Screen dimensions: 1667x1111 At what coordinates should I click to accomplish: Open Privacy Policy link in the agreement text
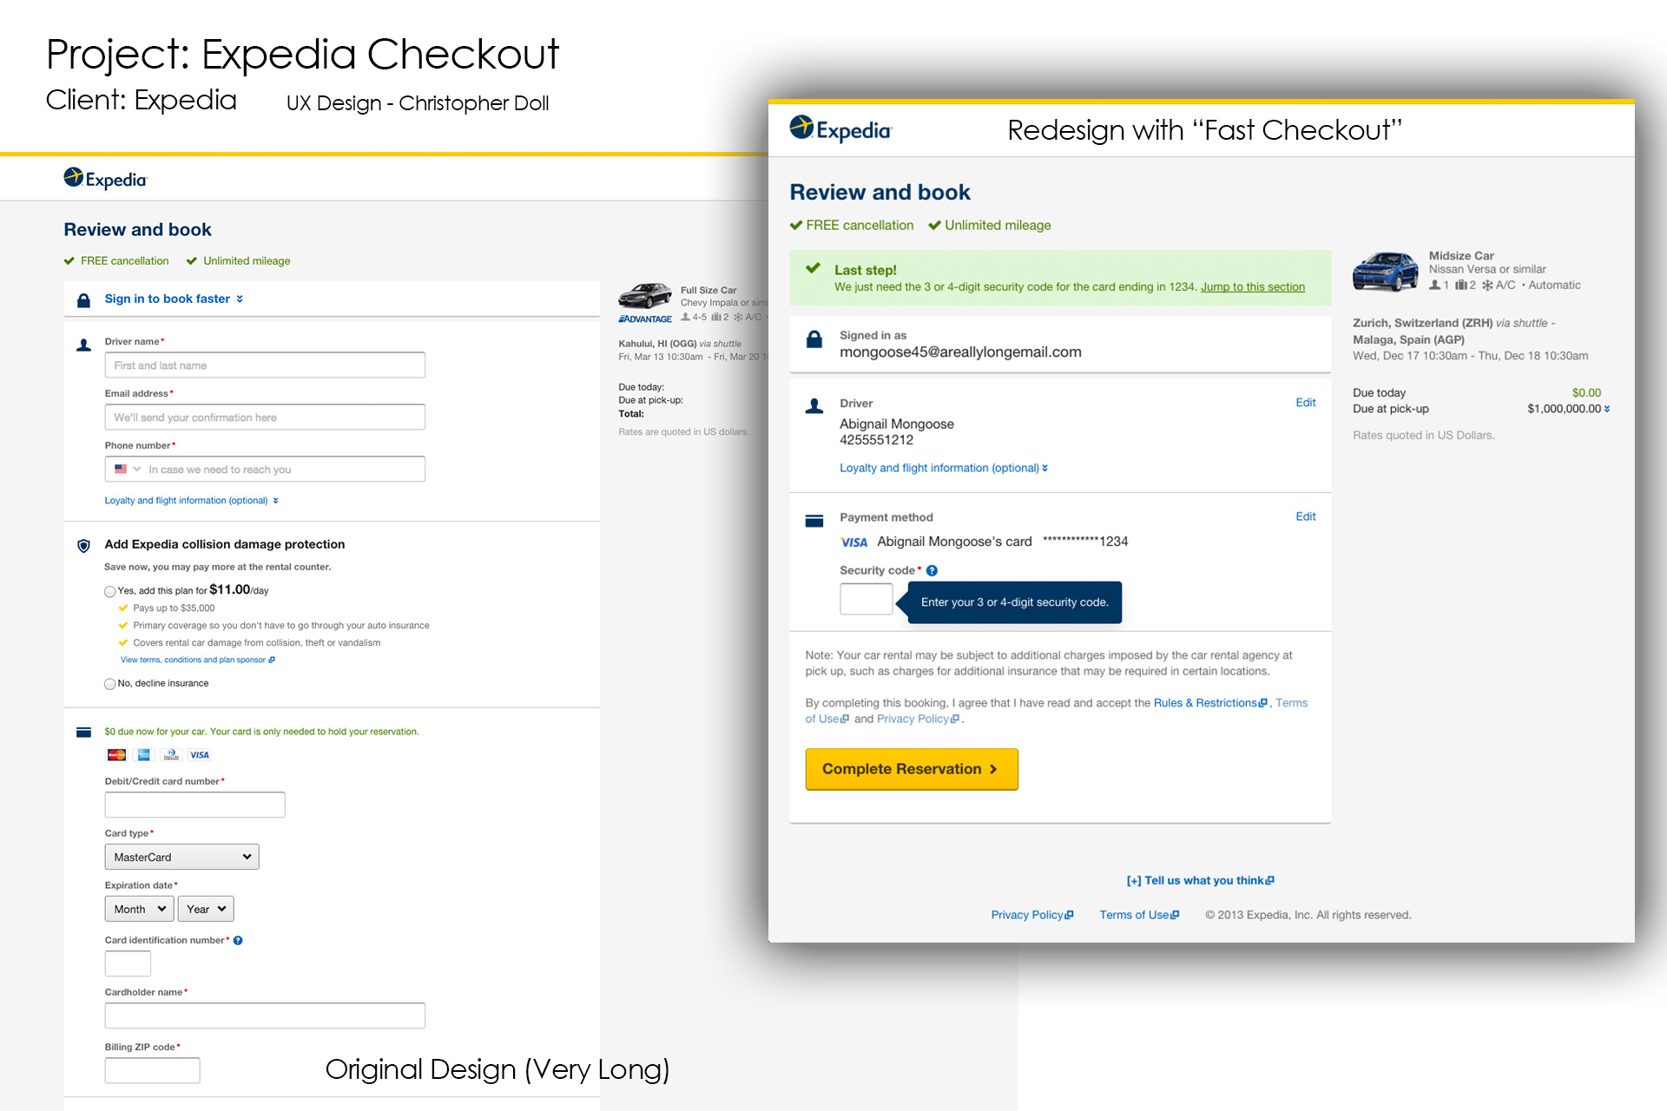918,719
